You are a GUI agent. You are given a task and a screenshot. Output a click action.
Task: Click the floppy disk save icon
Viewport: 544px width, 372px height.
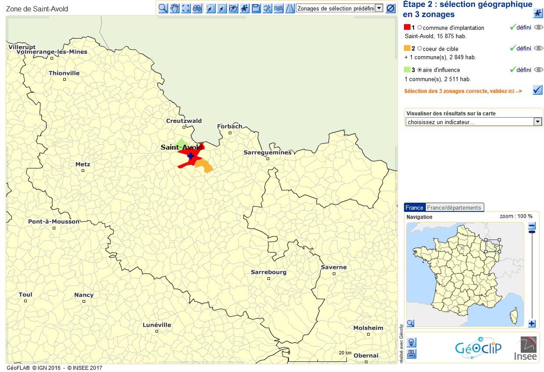click(256, 8)
